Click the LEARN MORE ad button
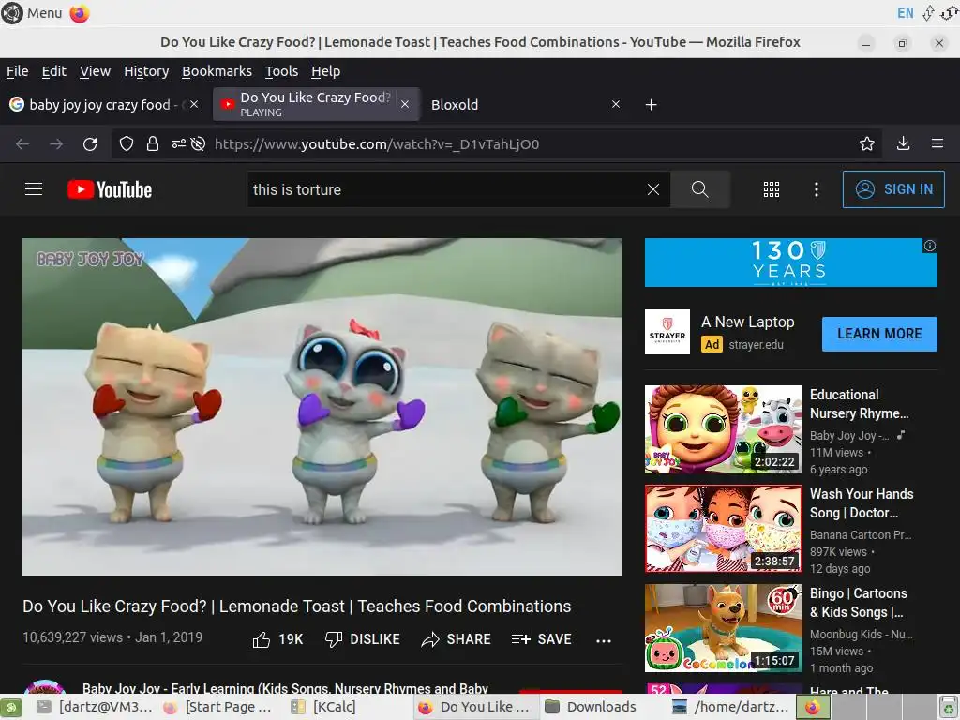Screen dimensions: 960x720 coord(879,334)
